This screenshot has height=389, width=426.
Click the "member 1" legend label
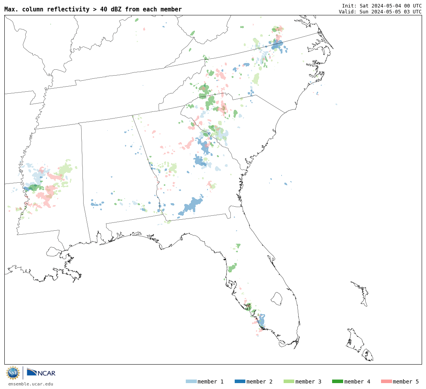tap(211, 382)
